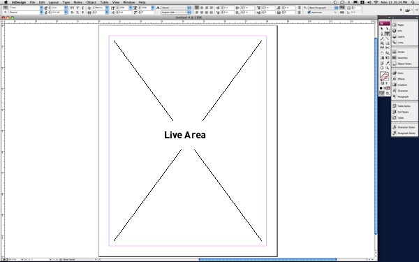419x262 pixels.
Task: Open the Window menu
Action: 128,2
